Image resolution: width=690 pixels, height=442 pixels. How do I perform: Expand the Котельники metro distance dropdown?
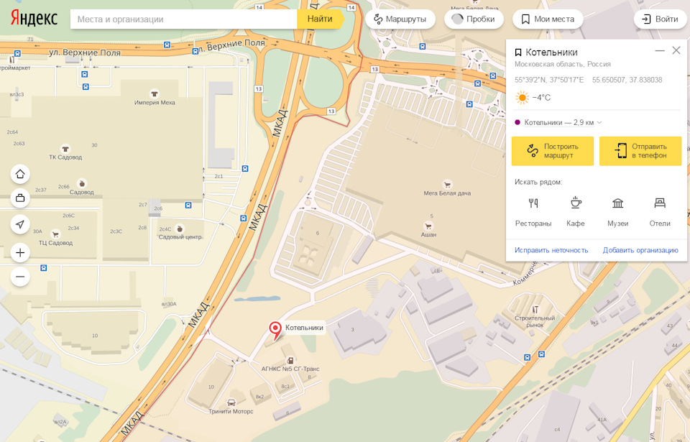[599, 122]
